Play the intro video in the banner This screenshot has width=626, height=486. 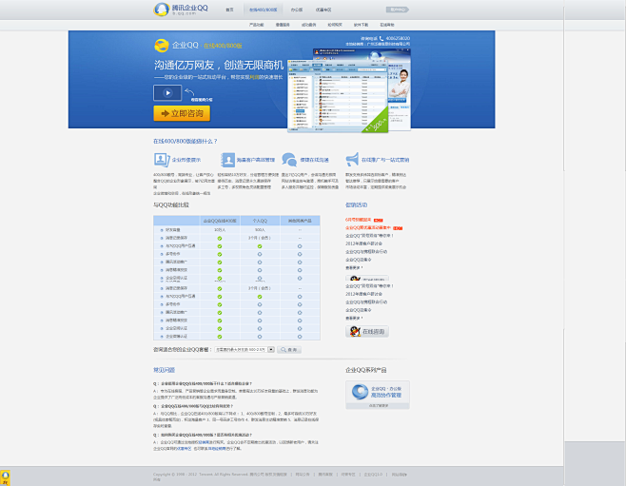click(167, 93)
